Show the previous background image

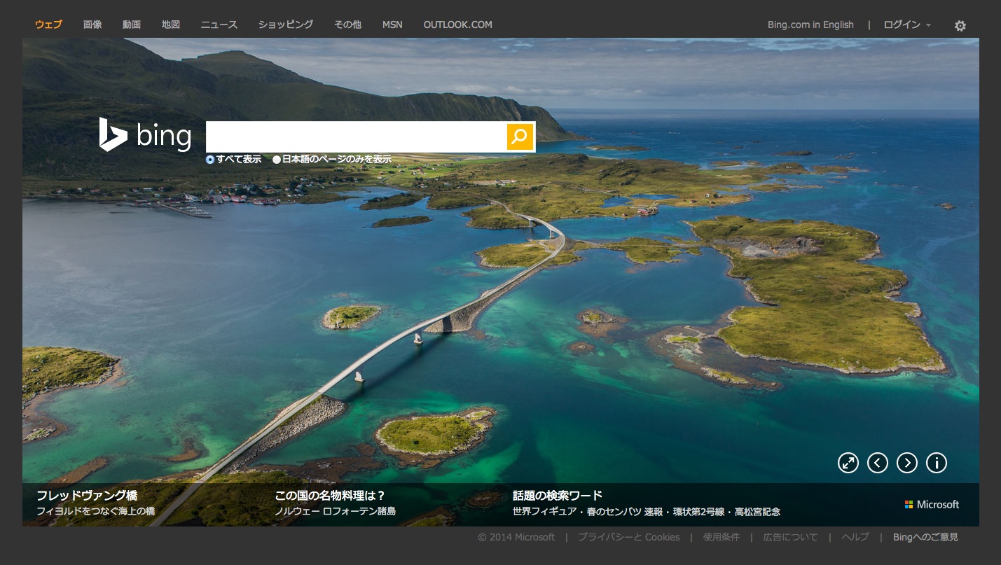point(877,463)
